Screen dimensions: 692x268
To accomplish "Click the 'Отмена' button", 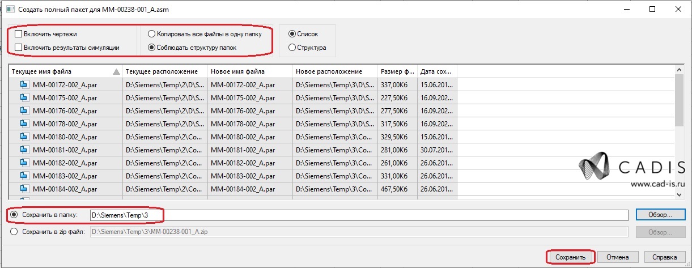I will tap(618, 257).
